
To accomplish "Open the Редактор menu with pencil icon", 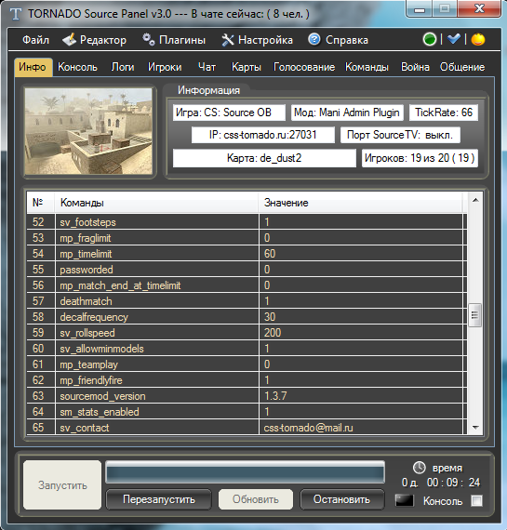I will click(94, 40).
